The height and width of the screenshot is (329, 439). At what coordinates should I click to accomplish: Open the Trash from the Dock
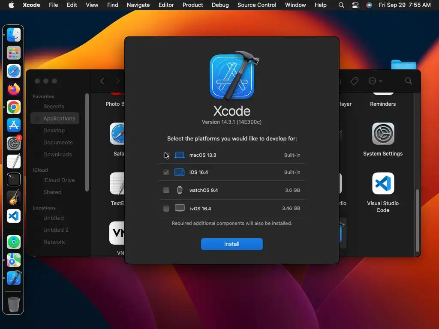pos(13,305)
